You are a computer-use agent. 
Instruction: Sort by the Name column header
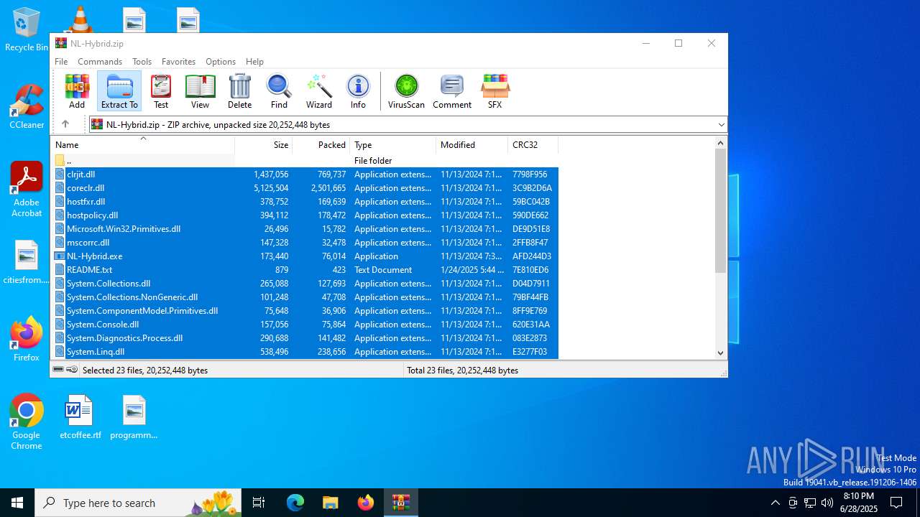click(143, 145)
